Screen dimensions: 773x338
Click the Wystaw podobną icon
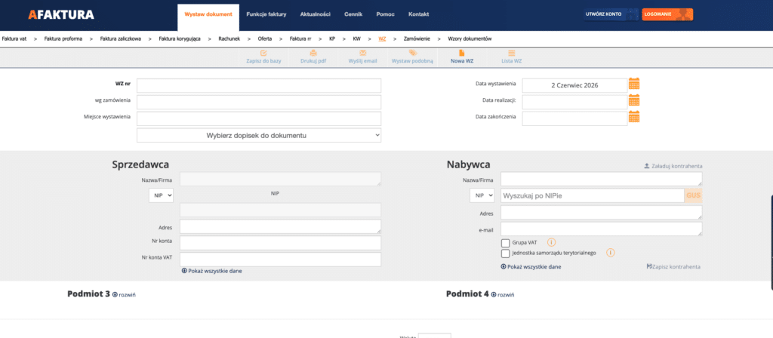[x=413, y=53]
